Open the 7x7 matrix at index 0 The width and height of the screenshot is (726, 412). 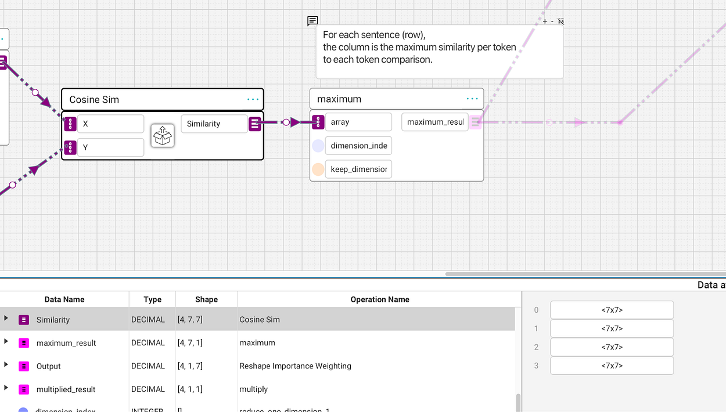tap(612, 310)
